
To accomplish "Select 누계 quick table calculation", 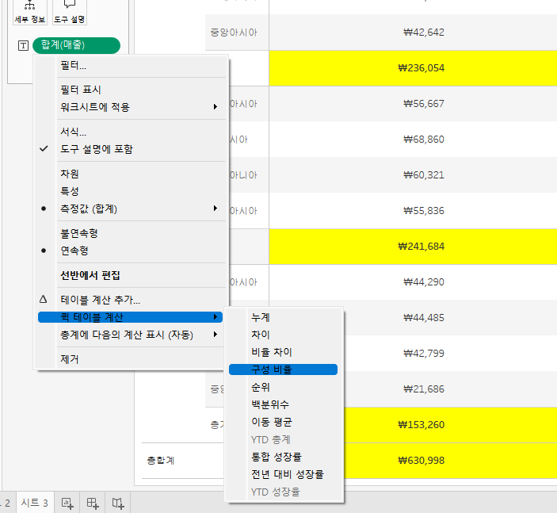I will point(283,317).
